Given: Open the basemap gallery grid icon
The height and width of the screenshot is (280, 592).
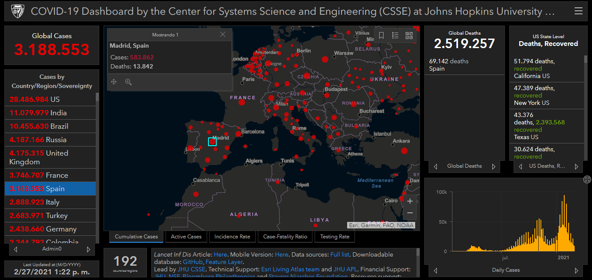Looking at the screenshot, I should click(x=409, y=36).
